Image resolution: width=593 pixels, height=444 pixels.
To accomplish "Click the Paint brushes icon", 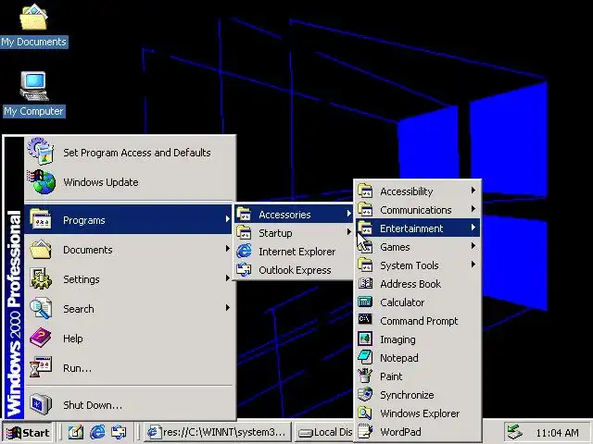I will coord(365,376).
